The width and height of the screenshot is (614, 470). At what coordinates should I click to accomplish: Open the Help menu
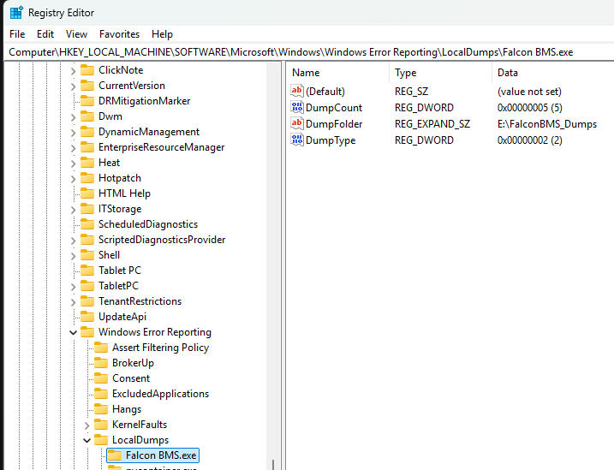(x=162, y=34)
